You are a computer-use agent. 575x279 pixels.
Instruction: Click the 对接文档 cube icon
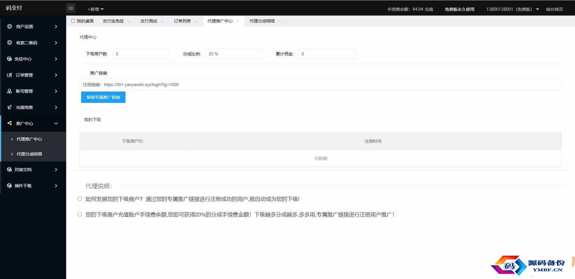[x=10, y=169]
